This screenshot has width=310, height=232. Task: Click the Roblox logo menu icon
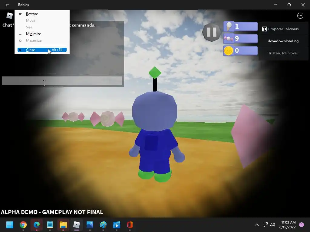(x=9, y=15)
